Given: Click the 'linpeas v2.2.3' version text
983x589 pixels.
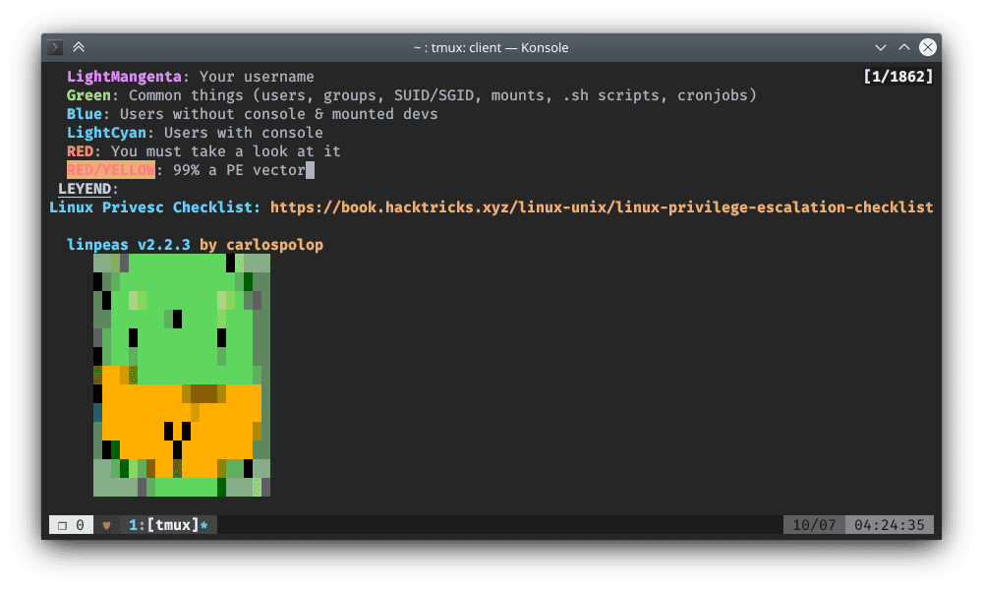Looking at the screenshot, I should [129, 245].
